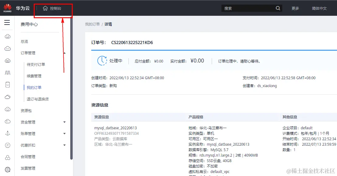Image resolution: width=337 pixels, height=176 pixels.
Task: Open the 简体中文 language selector
Action: tap(319, 8)
